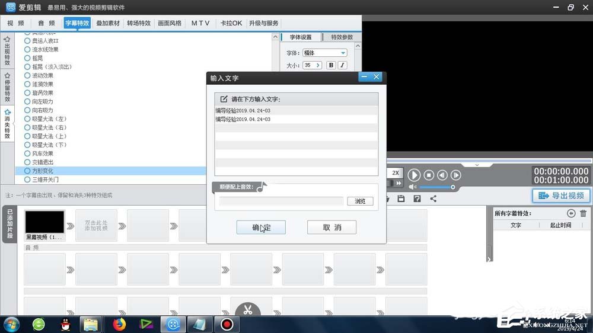Screen dimensions: 593x333
Task: Collapse the preview panel using the chevron
Action: pos(477,164)
